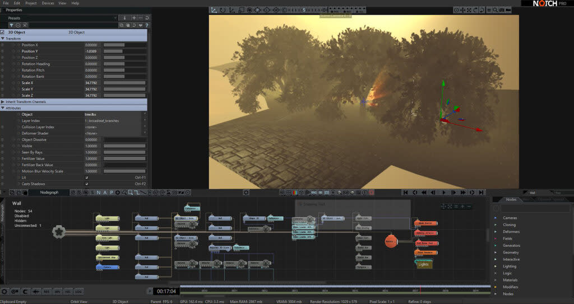Image resolution: width=574 pixels, height=304 pixels.
Task: Open the Help menu
Action: 75,3
